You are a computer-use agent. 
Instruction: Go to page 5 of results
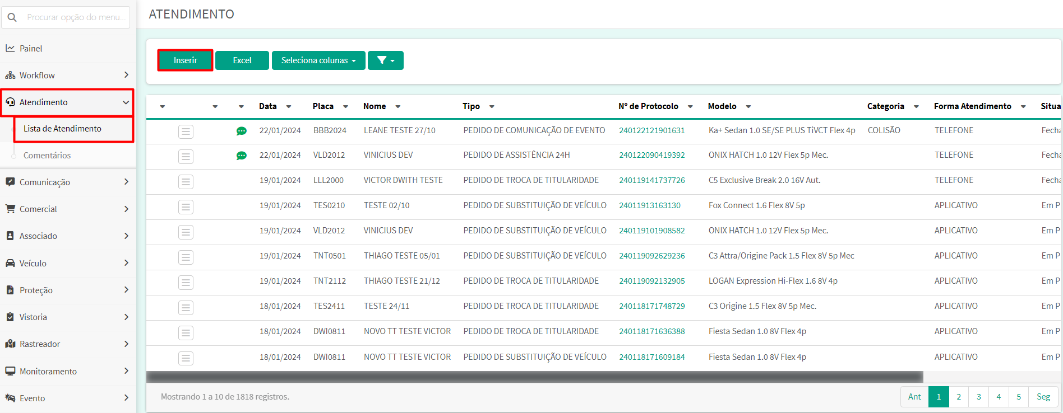1019,397
